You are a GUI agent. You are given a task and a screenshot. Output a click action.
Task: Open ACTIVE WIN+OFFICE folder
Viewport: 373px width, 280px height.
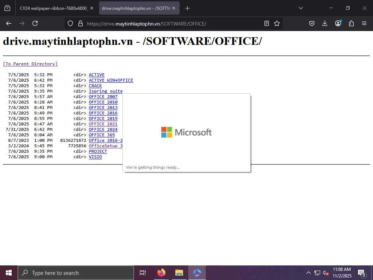pos(111,80)
